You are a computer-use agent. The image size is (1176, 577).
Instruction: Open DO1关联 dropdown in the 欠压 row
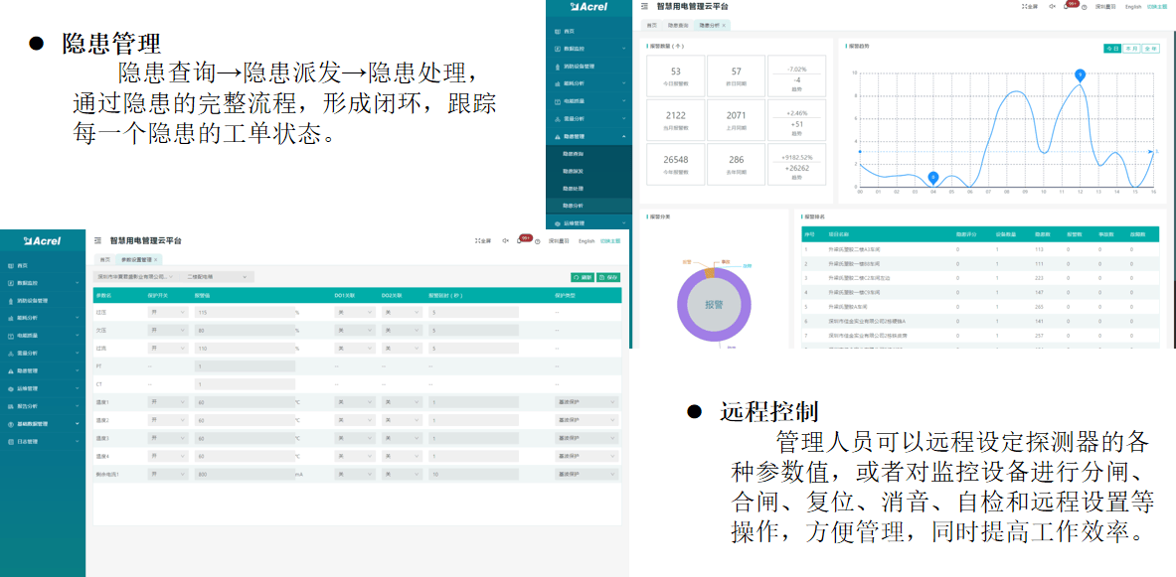point(353,330)
